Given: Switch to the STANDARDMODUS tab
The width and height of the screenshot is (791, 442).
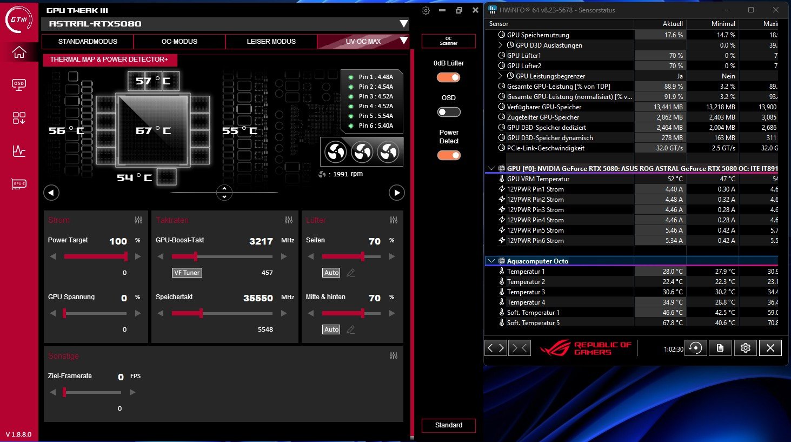Looking at the screenshot, I should coord(88,41).
